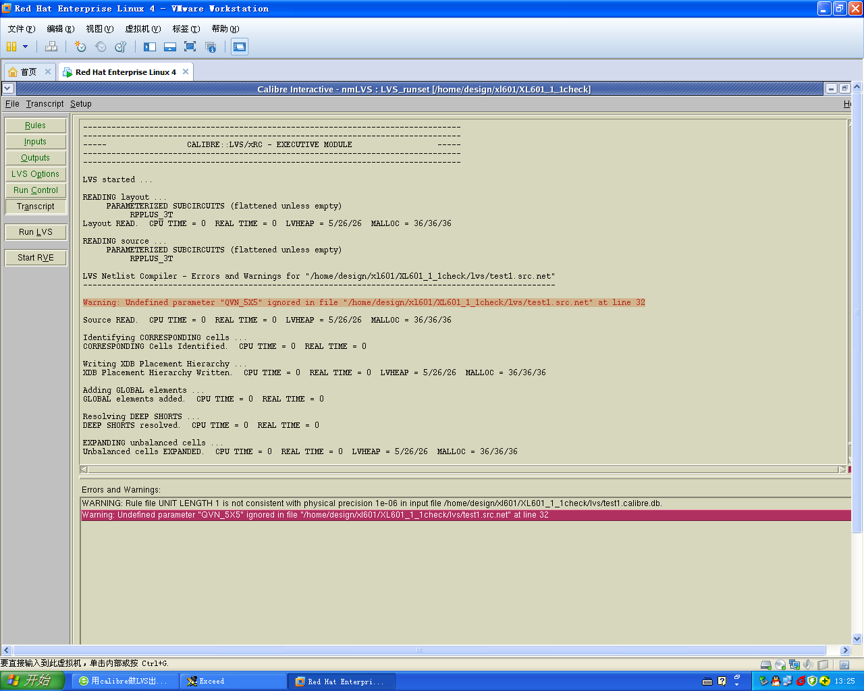Click the VM USB device status icon
Screen dimensions: 864x691
coord(823,665)
